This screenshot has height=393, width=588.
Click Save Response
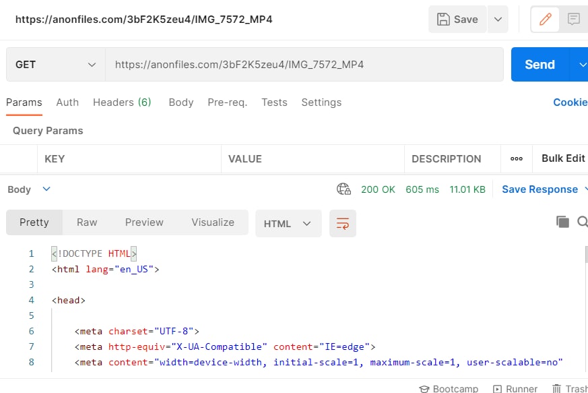[x=540, y=189]
